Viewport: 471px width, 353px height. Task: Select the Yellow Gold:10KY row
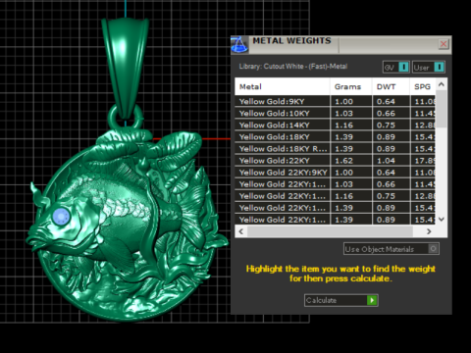click(x=335, y=113)
